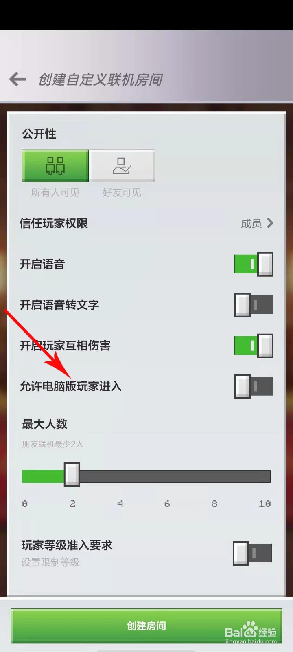Toggle 玩家等级准入要求 level restriction switch
Viewport: 293px width, 652px height.
[x=252, y=553]
